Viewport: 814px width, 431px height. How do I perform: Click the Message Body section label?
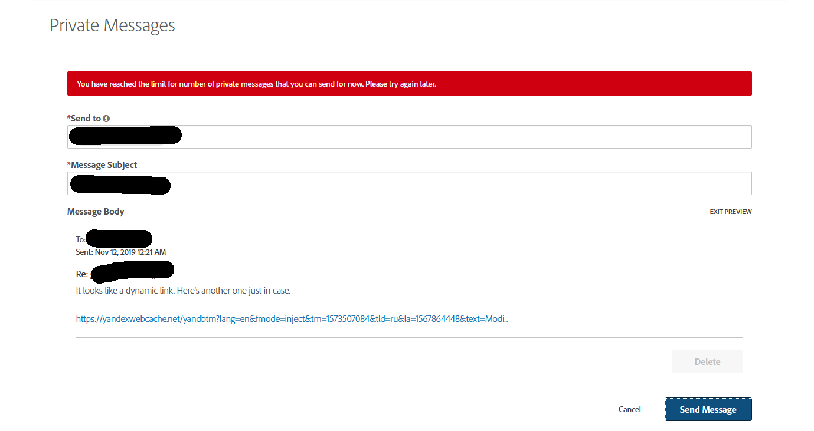(x=96, y=211)
